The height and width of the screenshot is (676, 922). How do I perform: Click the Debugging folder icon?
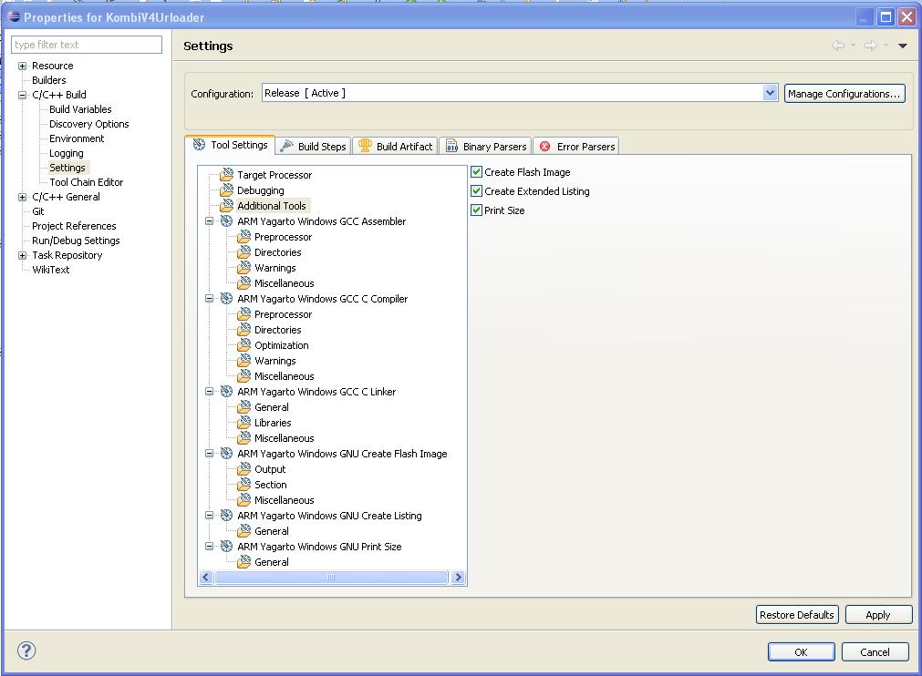pos(227,190)
